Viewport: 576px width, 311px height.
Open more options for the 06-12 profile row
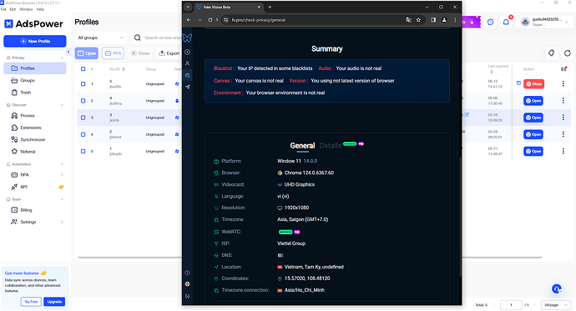click(x=563, y=84)
